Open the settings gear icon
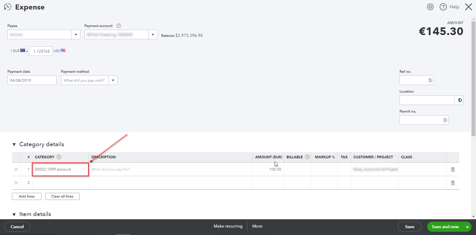 click(x=430, y=7)
